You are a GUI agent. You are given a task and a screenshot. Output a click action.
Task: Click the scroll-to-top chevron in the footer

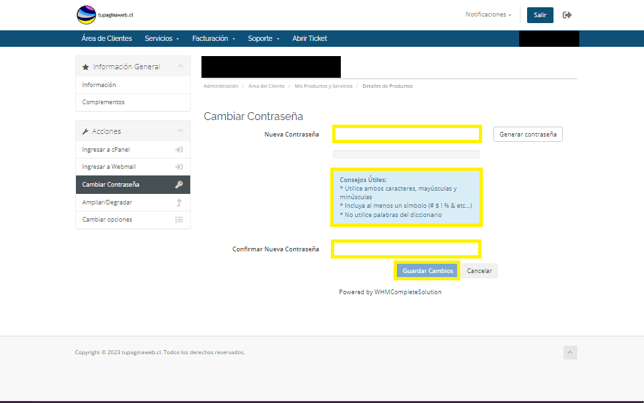coord(570,353)
